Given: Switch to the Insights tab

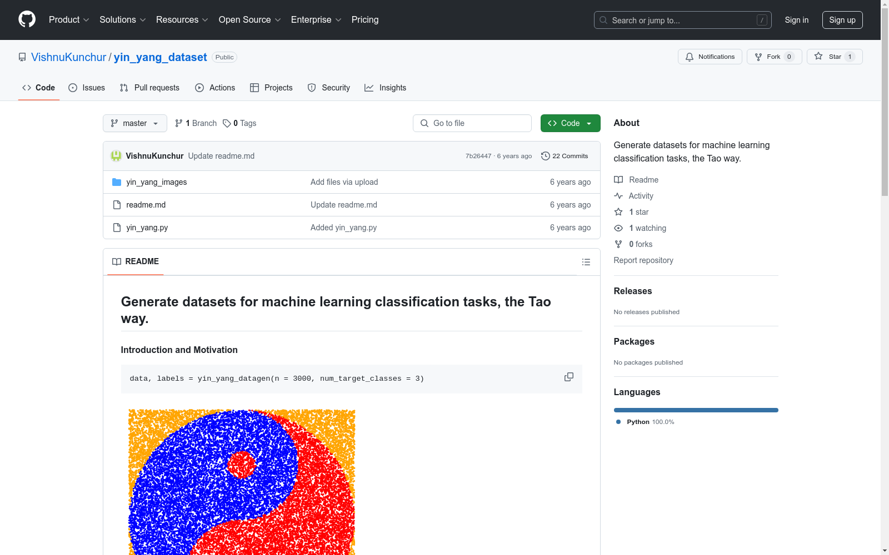Looking at the screenshot, I should click(x=385, y=88).
